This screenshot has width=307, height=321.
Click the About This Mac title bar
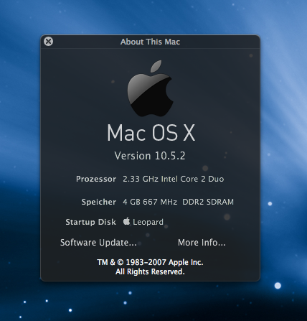click(150, 42)
